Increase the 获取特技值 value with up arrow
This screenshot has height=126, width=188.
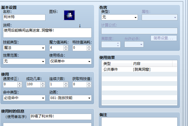(x=89, y=83)
